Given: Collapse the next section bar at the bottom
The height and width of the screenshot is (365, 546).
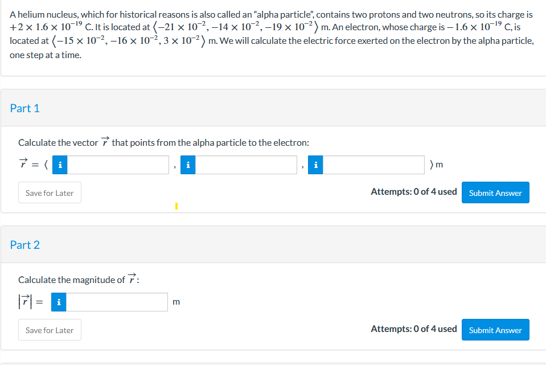Looking at the screenshot, I should pyautogui.click(x=273, y=363).
